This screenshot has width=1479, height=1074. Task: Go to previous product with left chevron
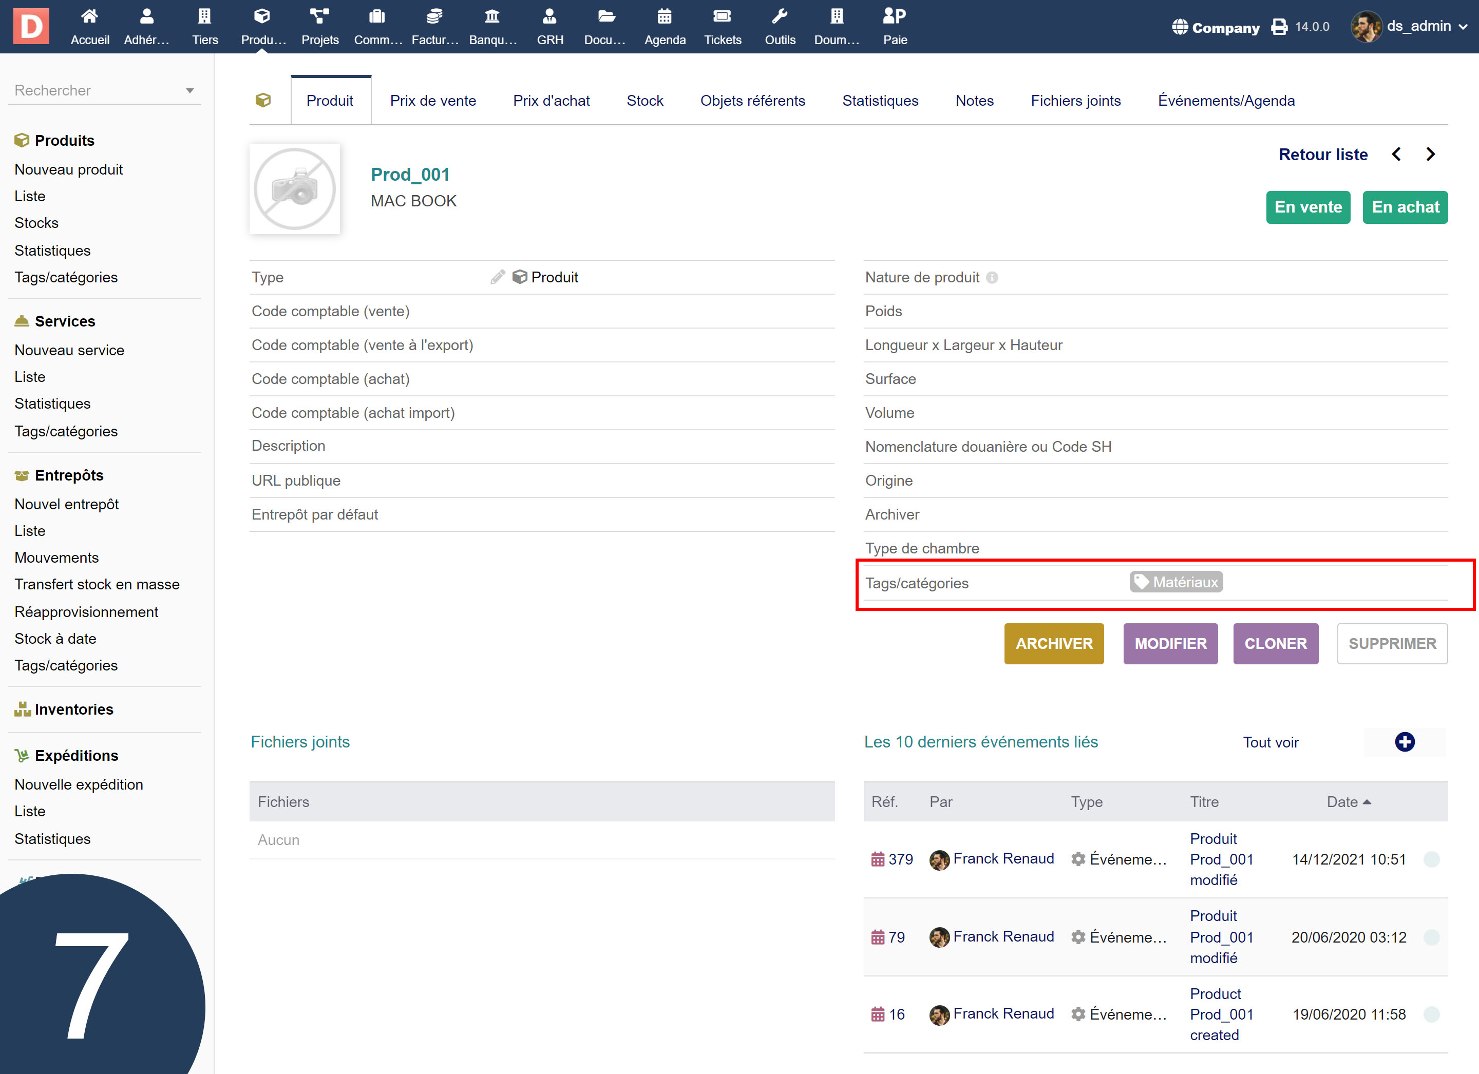coord(1396,155)
